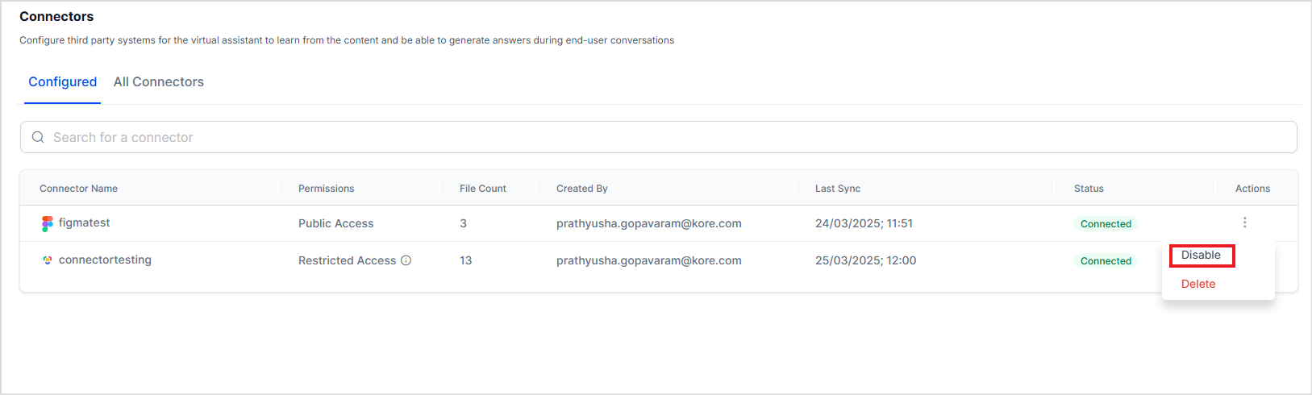Click the Created By column header

581,189
